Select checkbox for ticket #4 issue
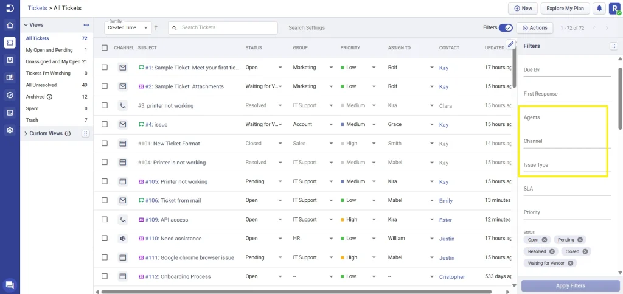 coord(105,124)
